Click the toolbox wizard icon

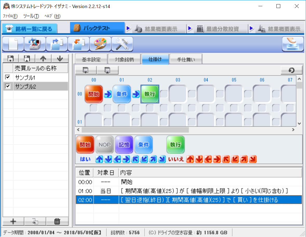(35, 44)
